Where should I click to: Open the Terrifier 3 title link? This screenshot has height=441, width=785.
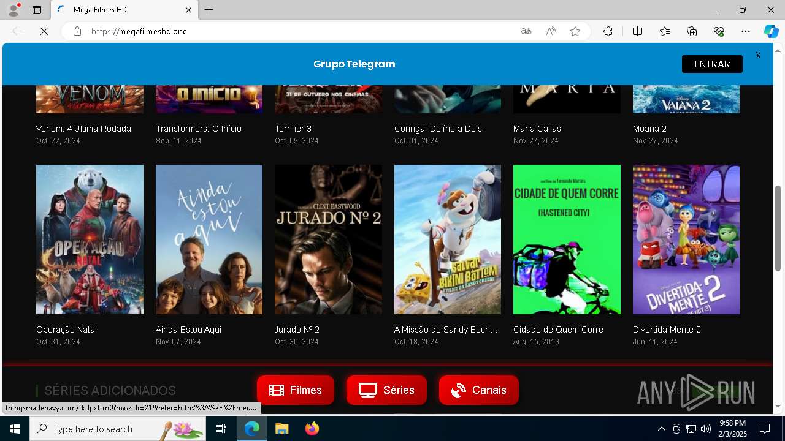[293, 129]
